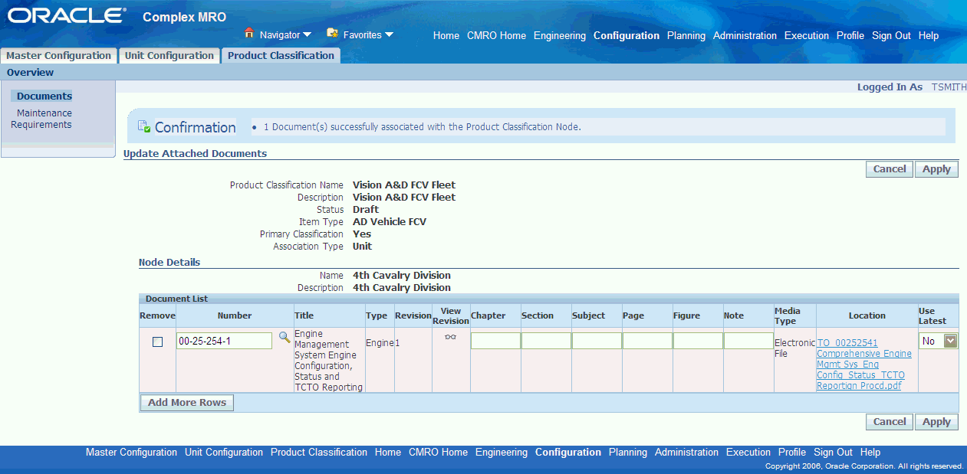
Task: Click the Add More Rows button
Action: point(187,403)
